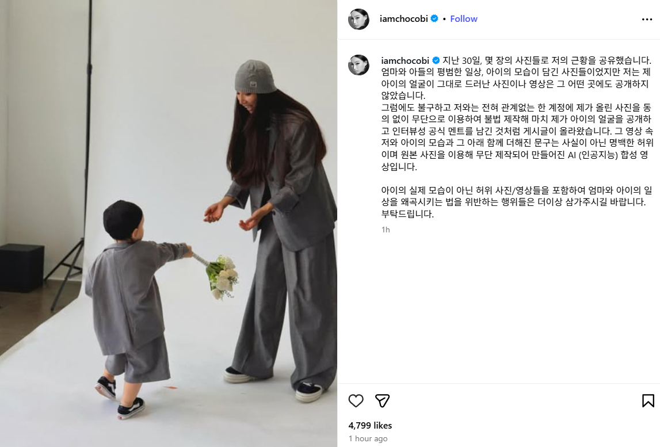Click the '1 hour ago' post timestamp
Image resolution: width=660 pixels, height=447 pixels.
pos(368,438)
